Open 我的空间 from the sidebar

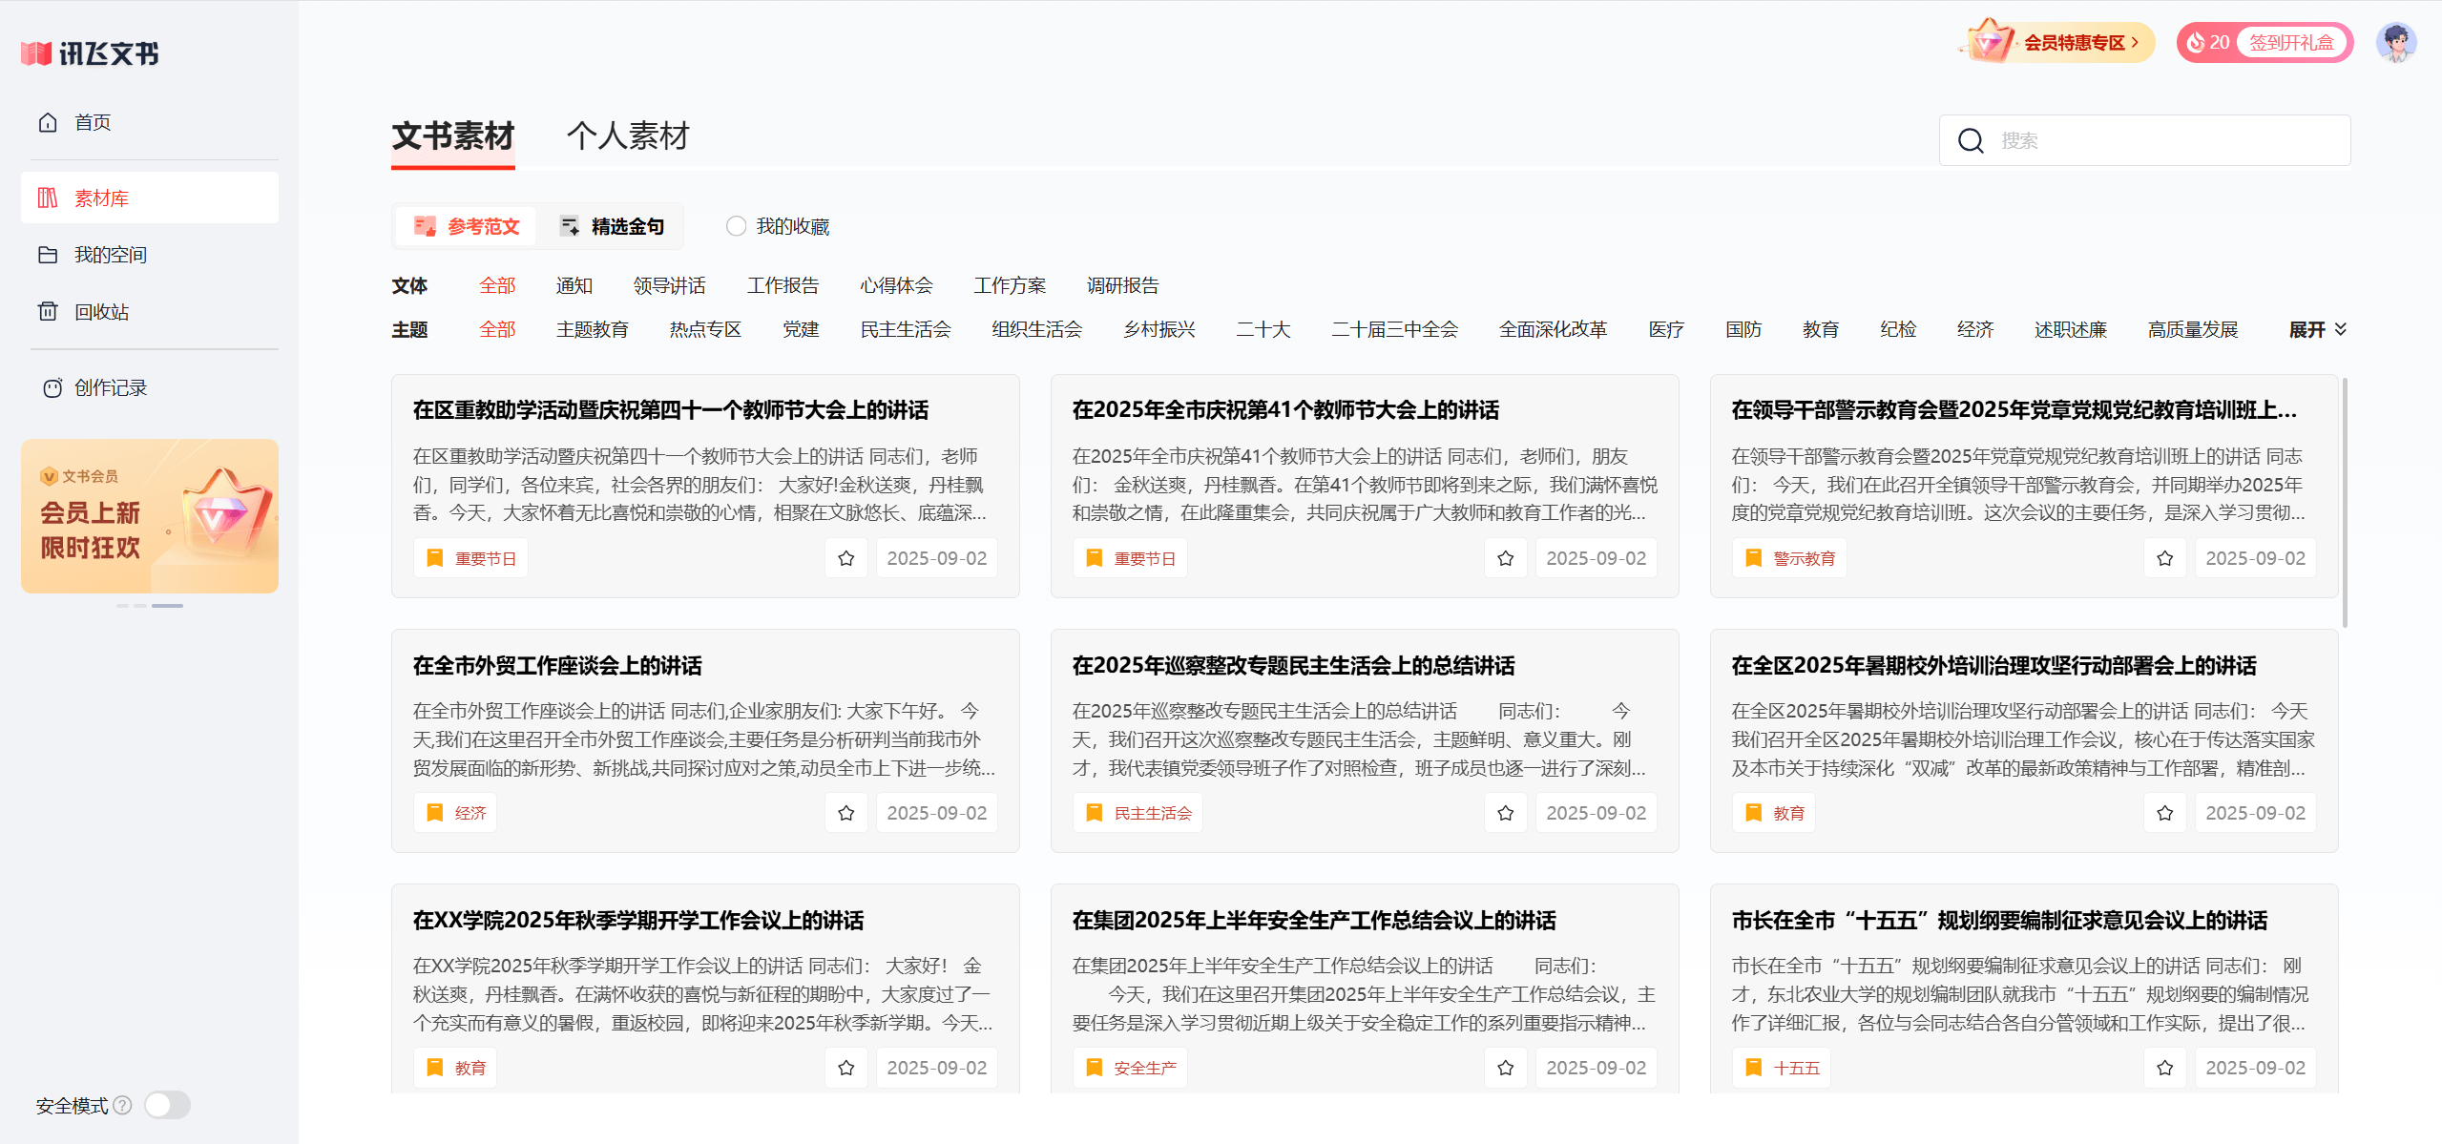tap(112, 254)
